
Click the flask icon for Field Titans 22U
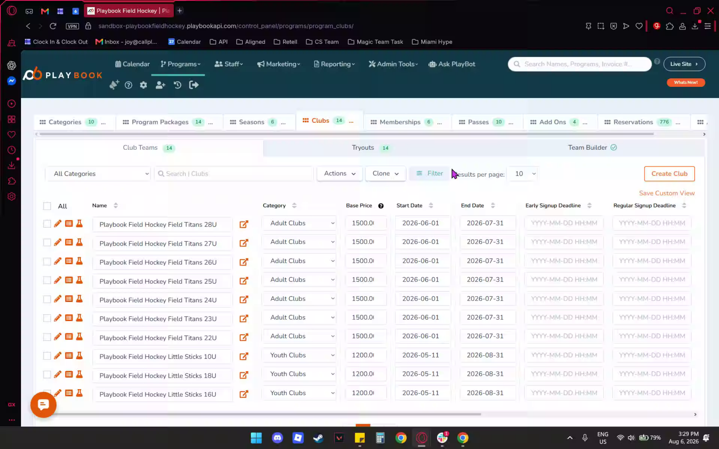(x=79, y=337)
